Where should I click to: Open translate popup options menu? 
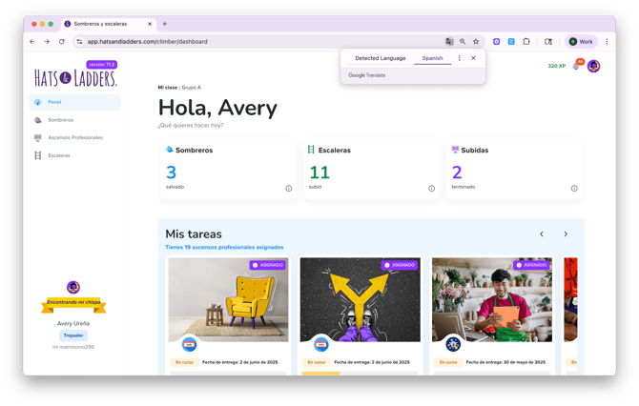459,58
